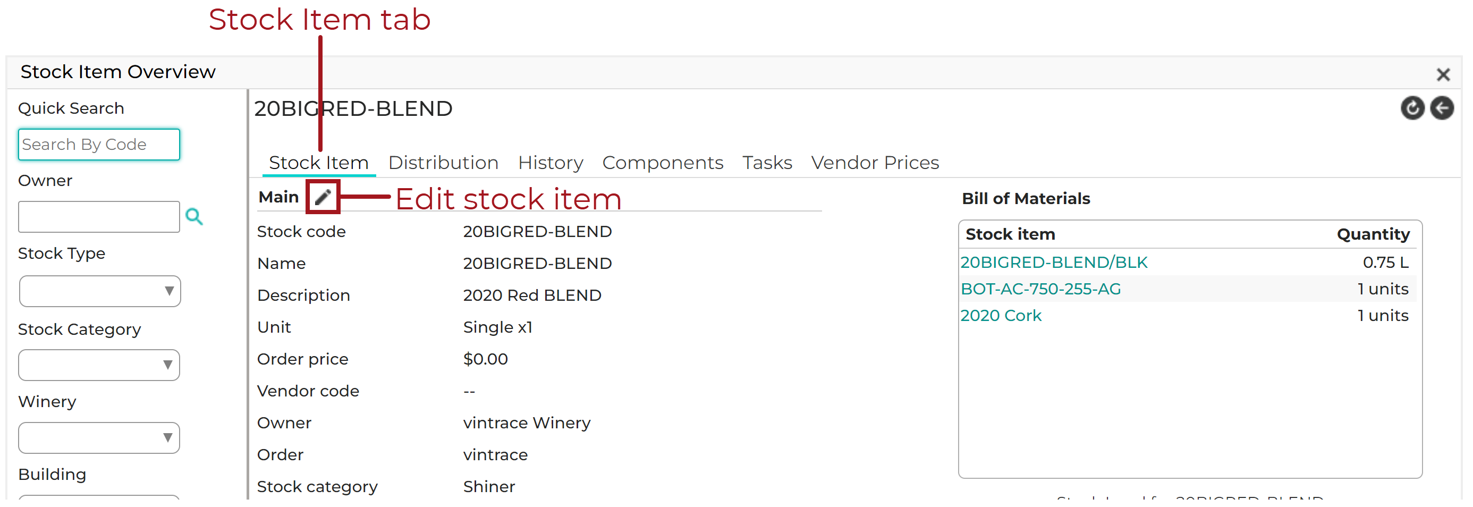Click the Edit stock item pencil icon
Image resolution: width=1473 pixels, height=507 pixels.
pos(322,197)
